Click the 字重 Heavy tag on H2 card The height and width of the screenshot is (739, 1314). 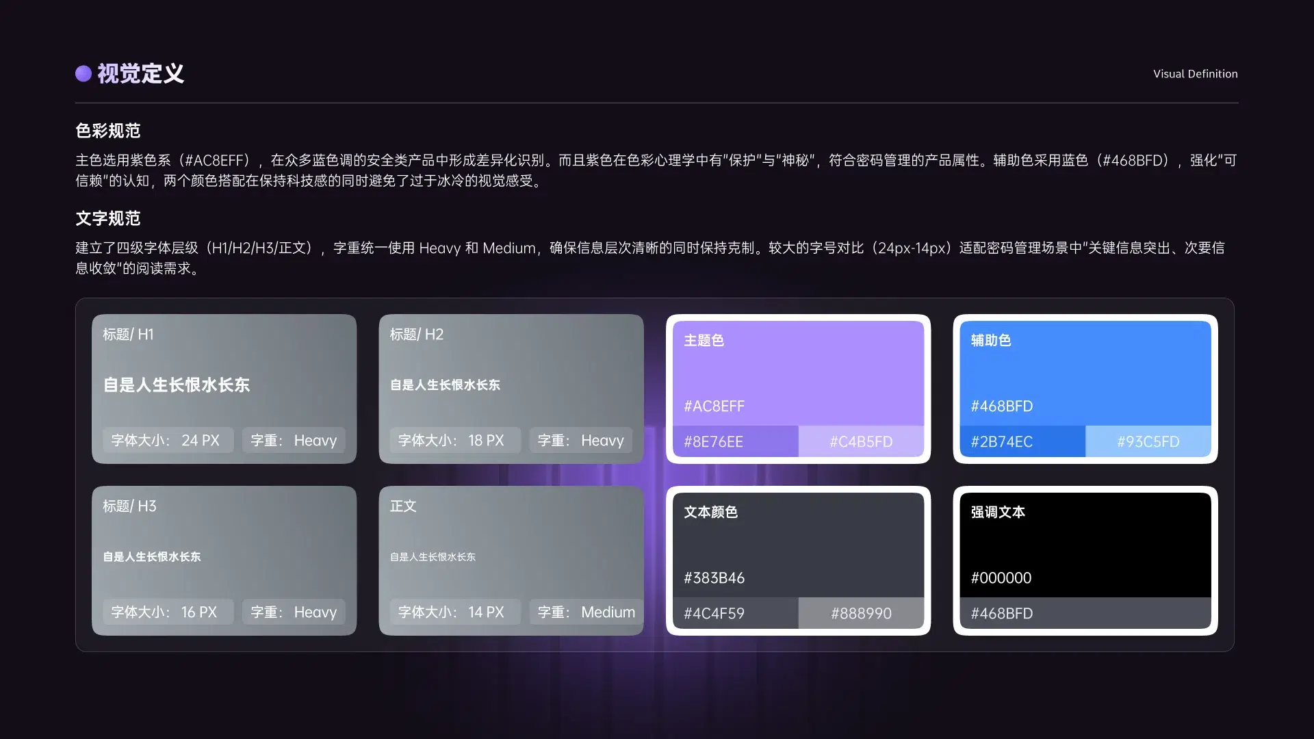(580, 440)
